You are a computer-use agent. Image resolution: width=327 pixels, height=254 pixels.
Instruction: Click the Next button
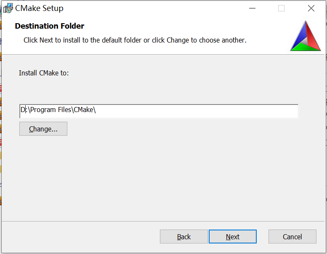click(233, 236)
